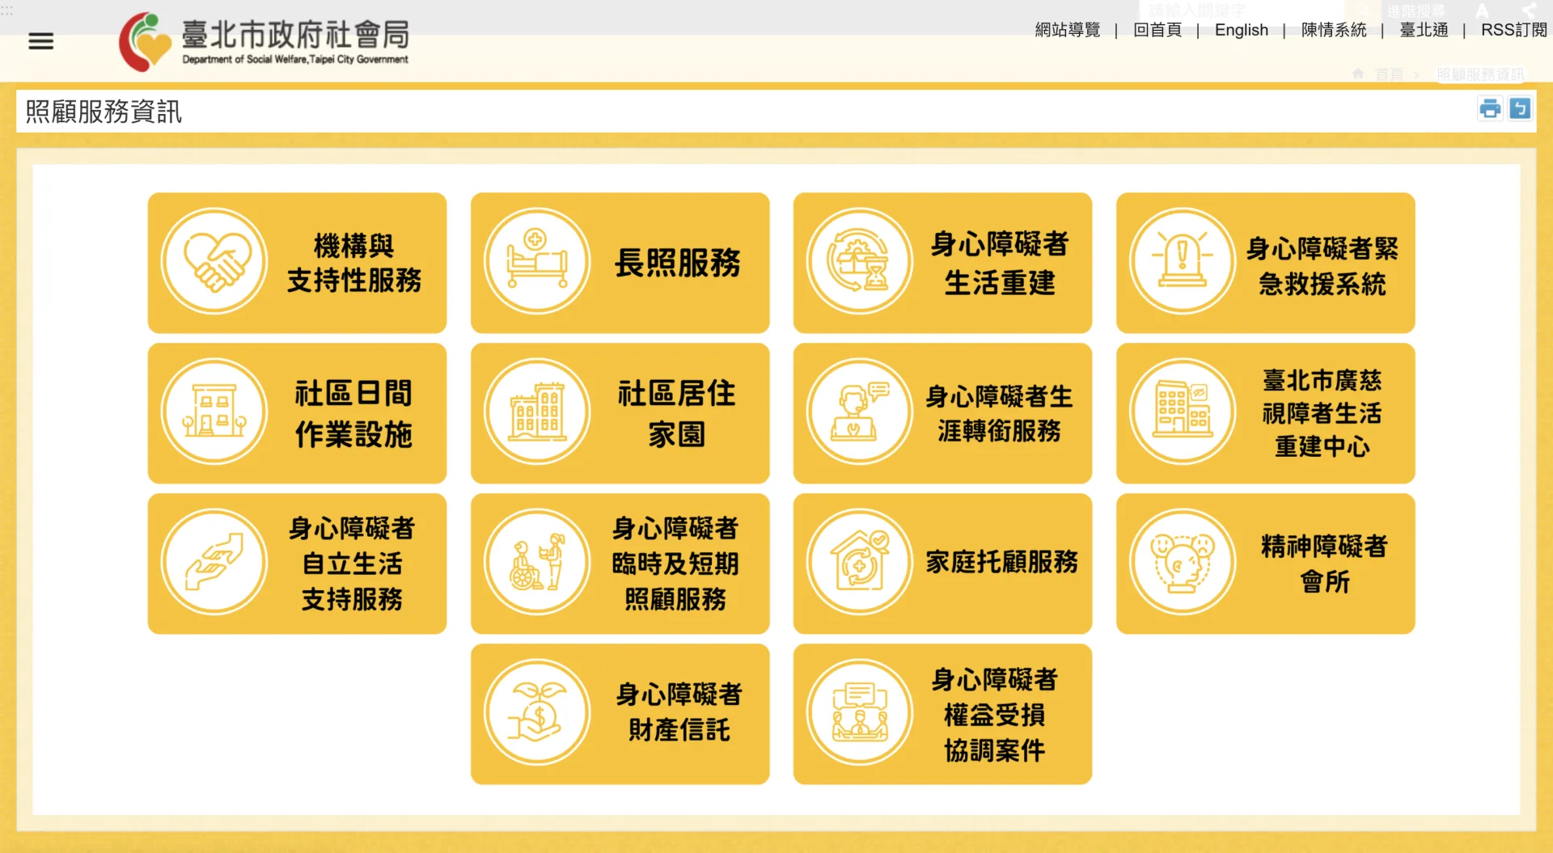Screen dimensions: 1553x853
Task: Open the 家庭托顧服務 tile
Action: (942, 564)
